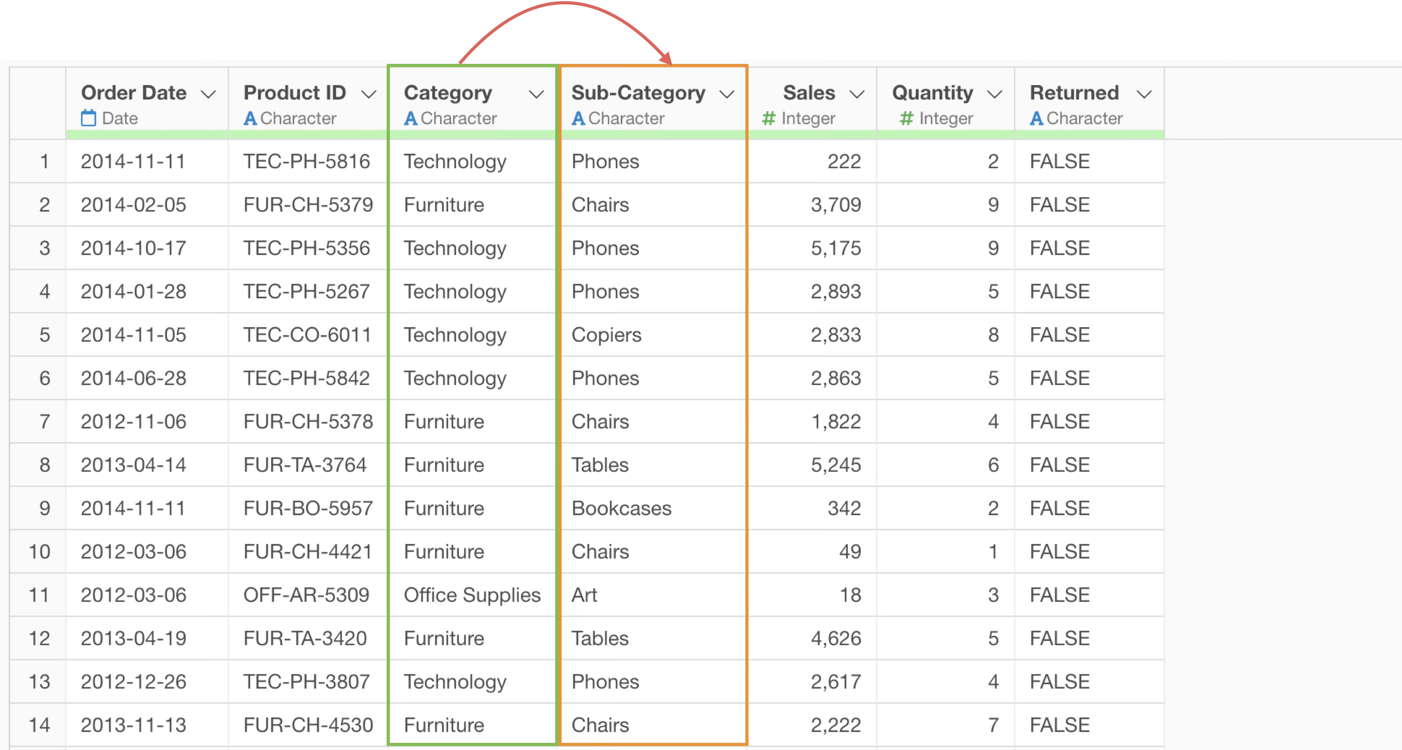The width and height of the screenshot is (1402, 750).
Task: Click the product ID TEC-CO-6011 cell
Action: click(x=308, y=335)
